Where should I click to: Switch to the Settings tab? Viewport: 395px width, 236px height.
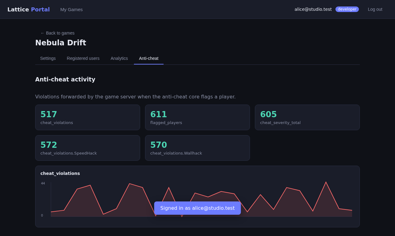48,58
